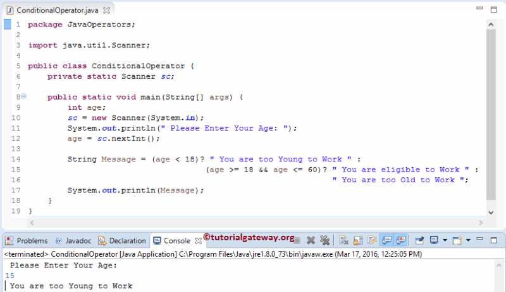This screenshot has height=292, width=506.
Task: Click 'You are too Young to Work' string literal
Action: (x=280, y=160)
